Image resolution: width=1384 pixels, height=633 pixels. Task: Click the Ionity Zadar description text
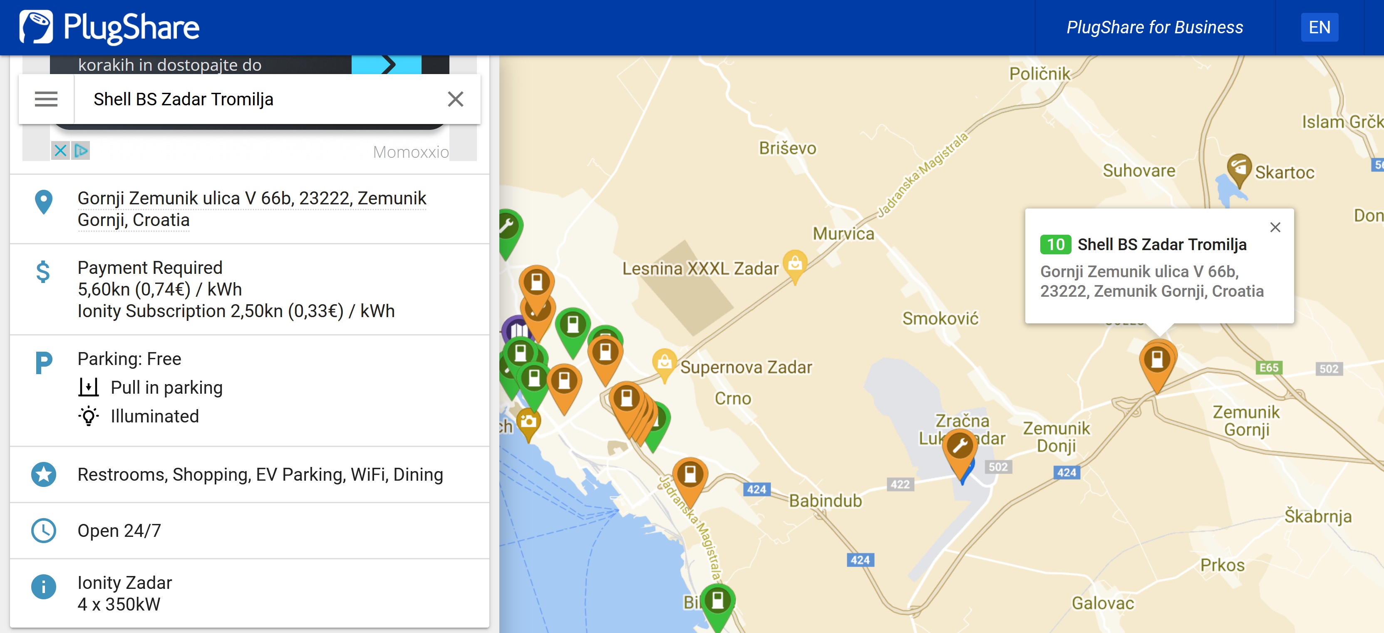pos(125,583)
